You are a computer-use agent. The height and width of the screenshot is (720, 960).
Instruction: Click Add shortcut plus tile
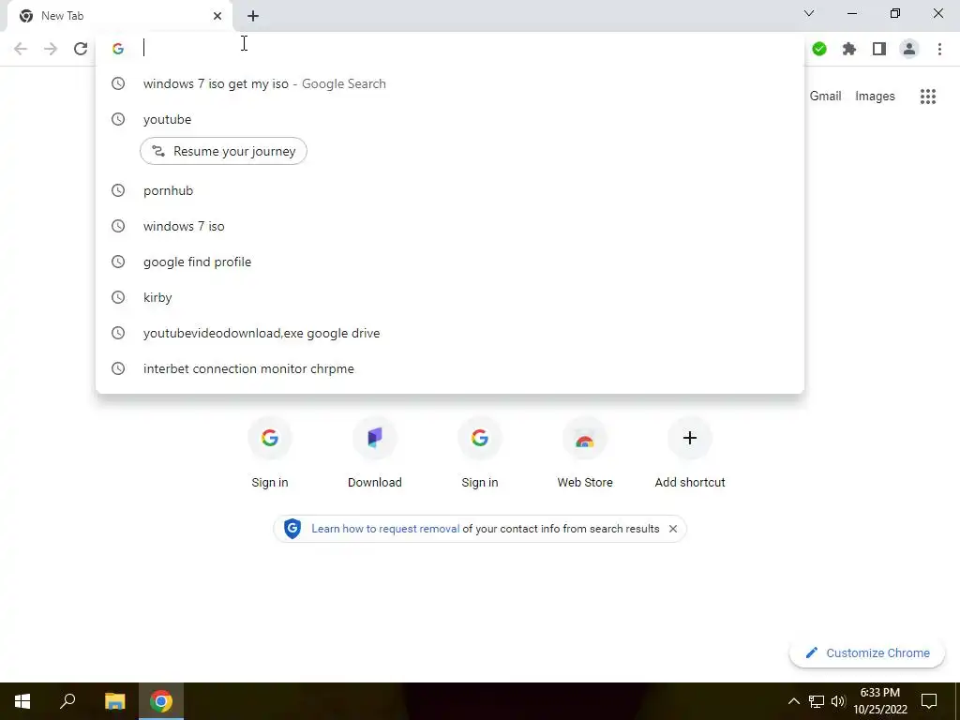tap(690, 453)
